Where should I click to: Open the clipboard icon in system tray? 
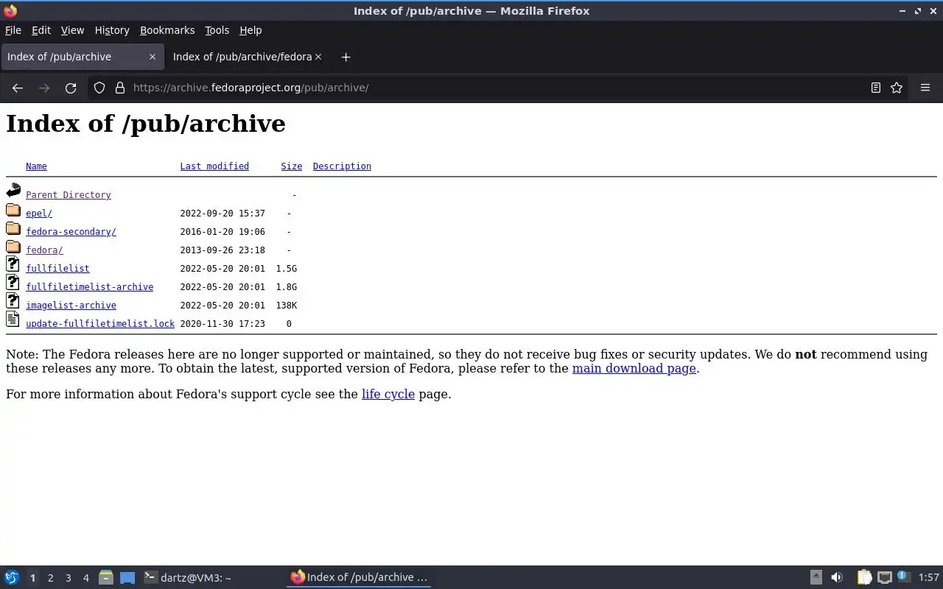[x=864, y=577]
